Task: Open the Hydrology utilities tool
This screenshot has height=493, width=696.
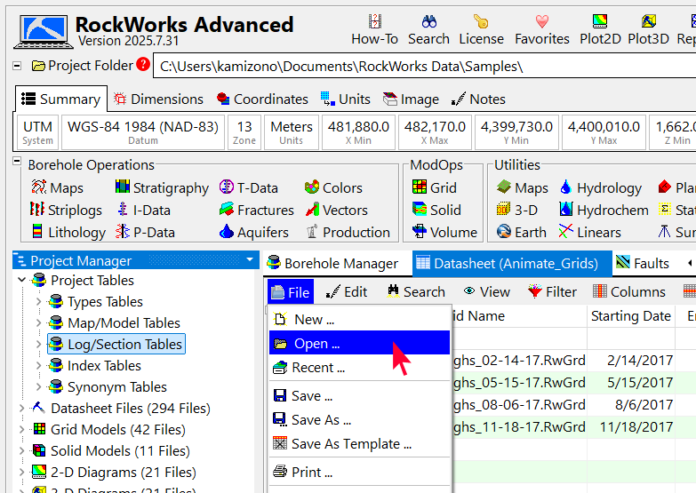Action: (x=604, y=187)
